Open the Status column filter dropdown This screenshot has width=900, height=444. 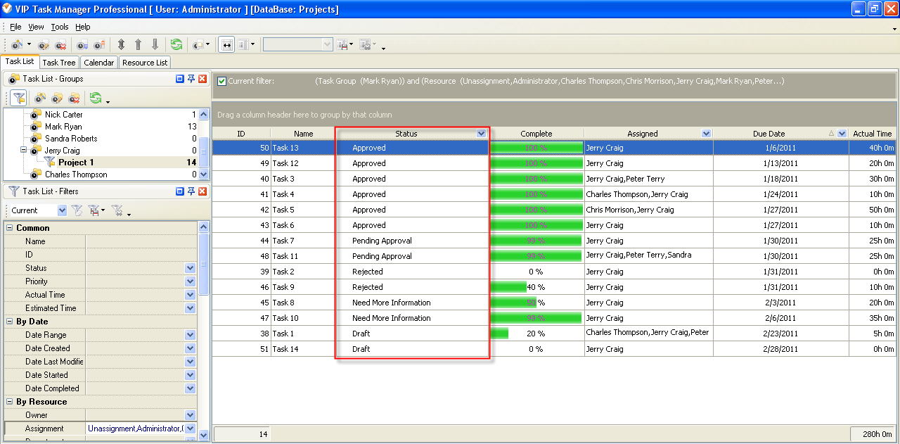481,134
